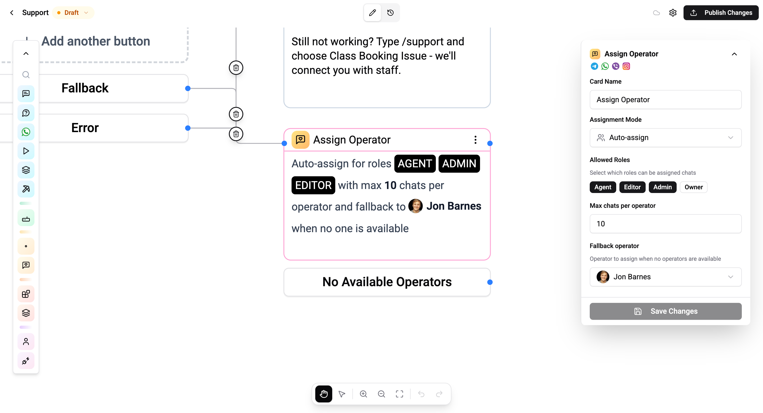This screenshot has width=763, height=413.
Task: Collapse the Assign Operator panel via chevron
Action: (x=734, y=54)
